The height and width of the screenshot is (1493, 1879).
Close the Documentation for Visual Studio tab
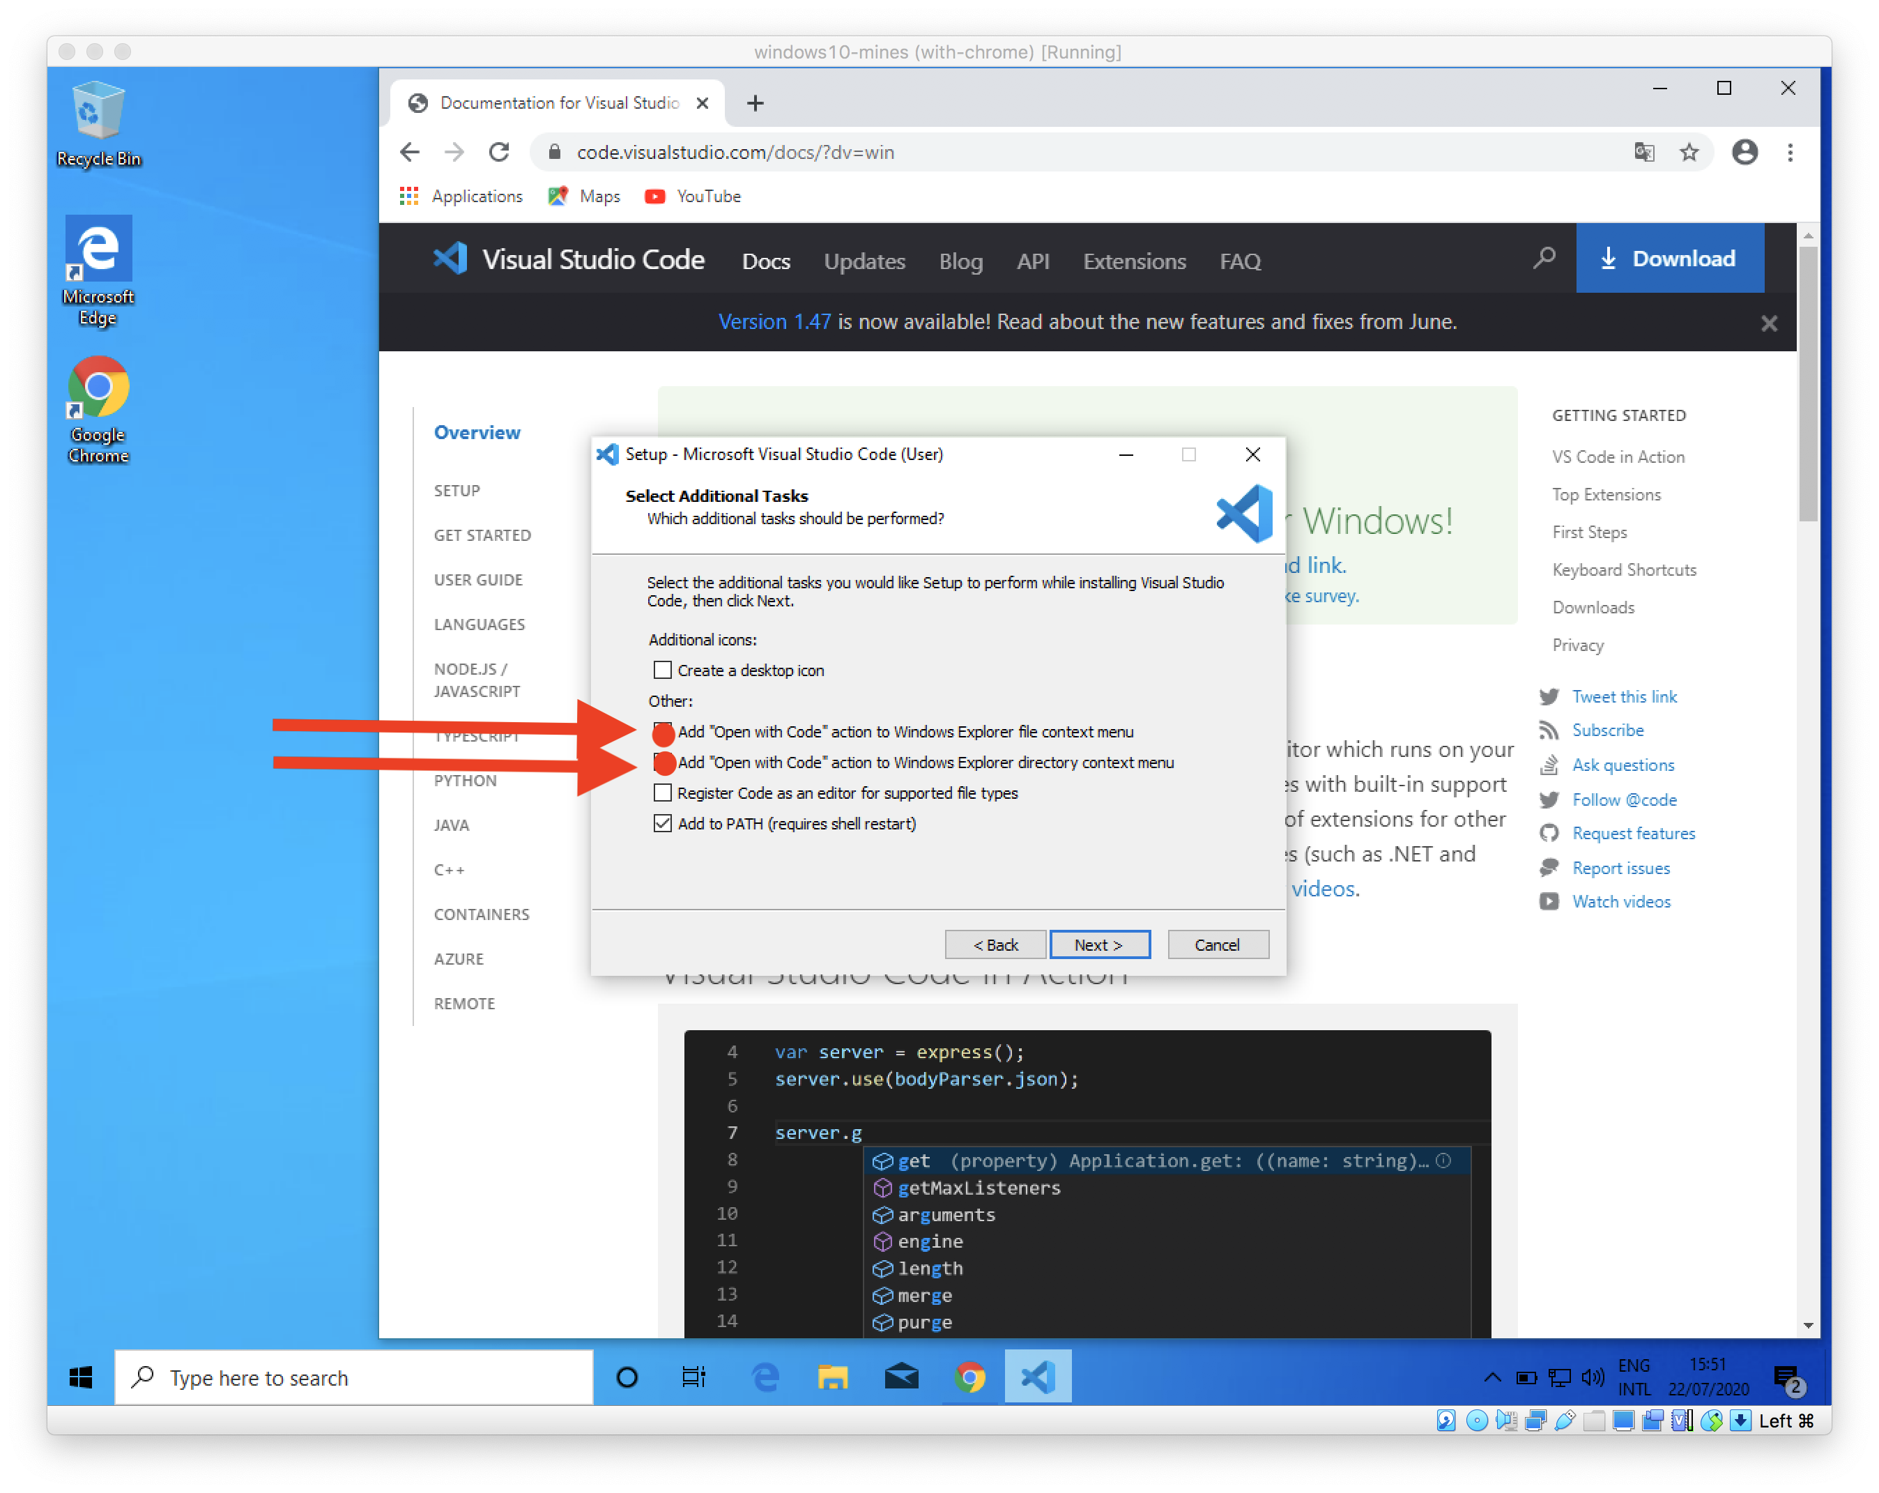pyautogui.click(x=703, y=103)
